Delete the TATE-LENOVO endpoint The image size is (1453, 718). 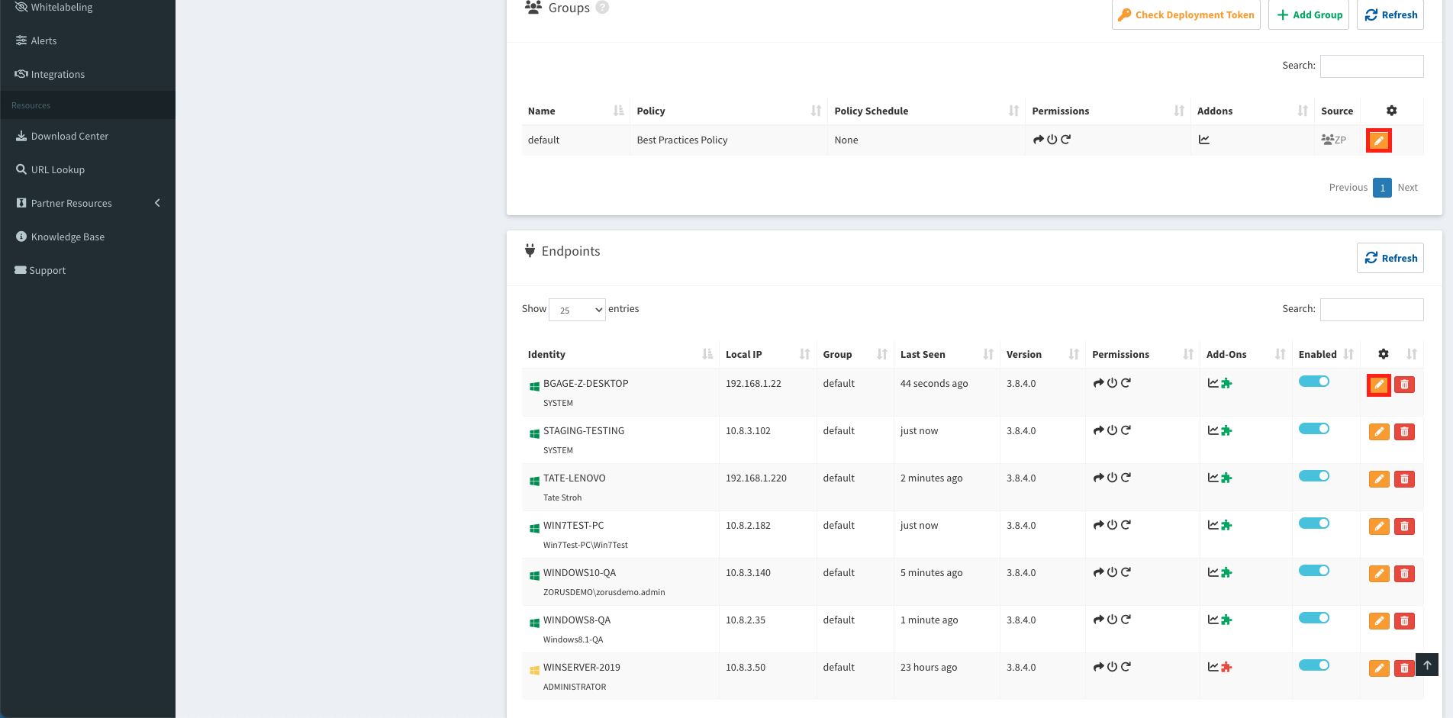click(1404, 479)
